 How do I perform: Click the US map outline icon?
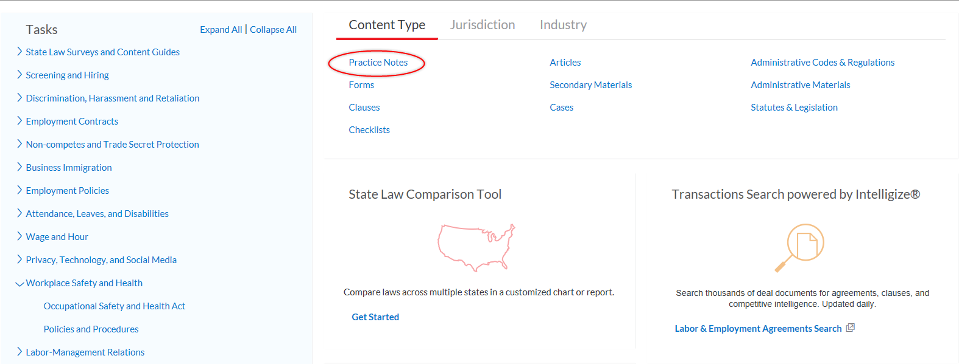[476, 247]
